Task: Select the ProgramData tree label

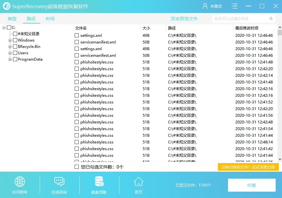Action: coord(30,59)
